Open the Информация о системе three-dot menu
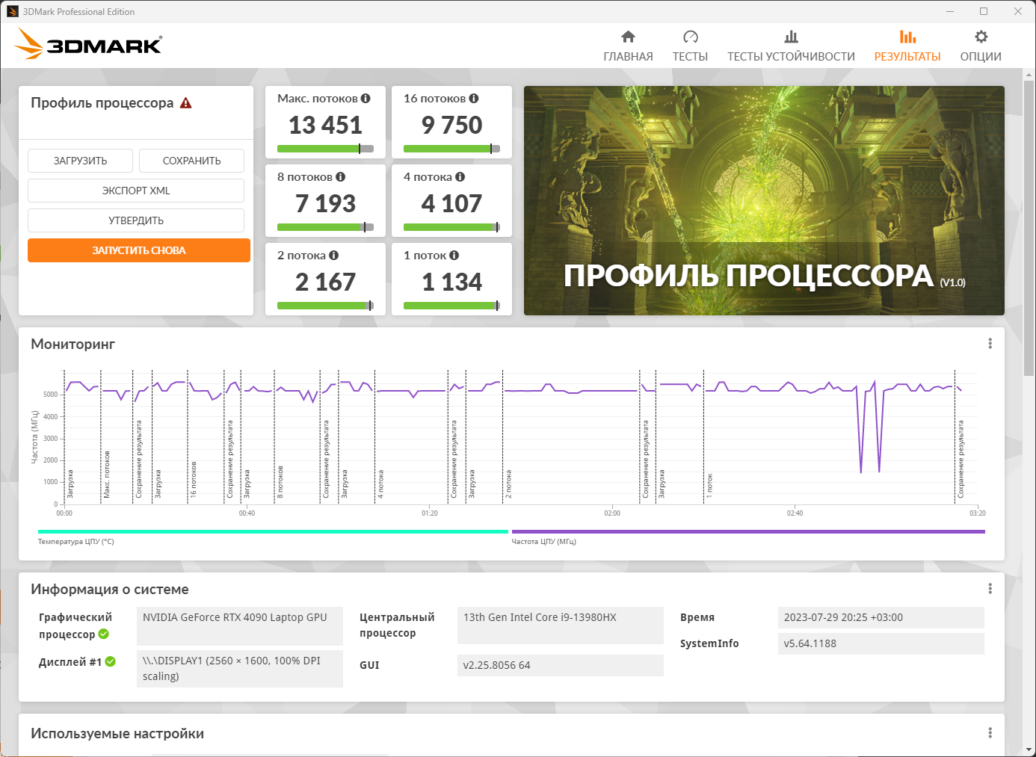1036x757 pixels. tap(990, 589)
